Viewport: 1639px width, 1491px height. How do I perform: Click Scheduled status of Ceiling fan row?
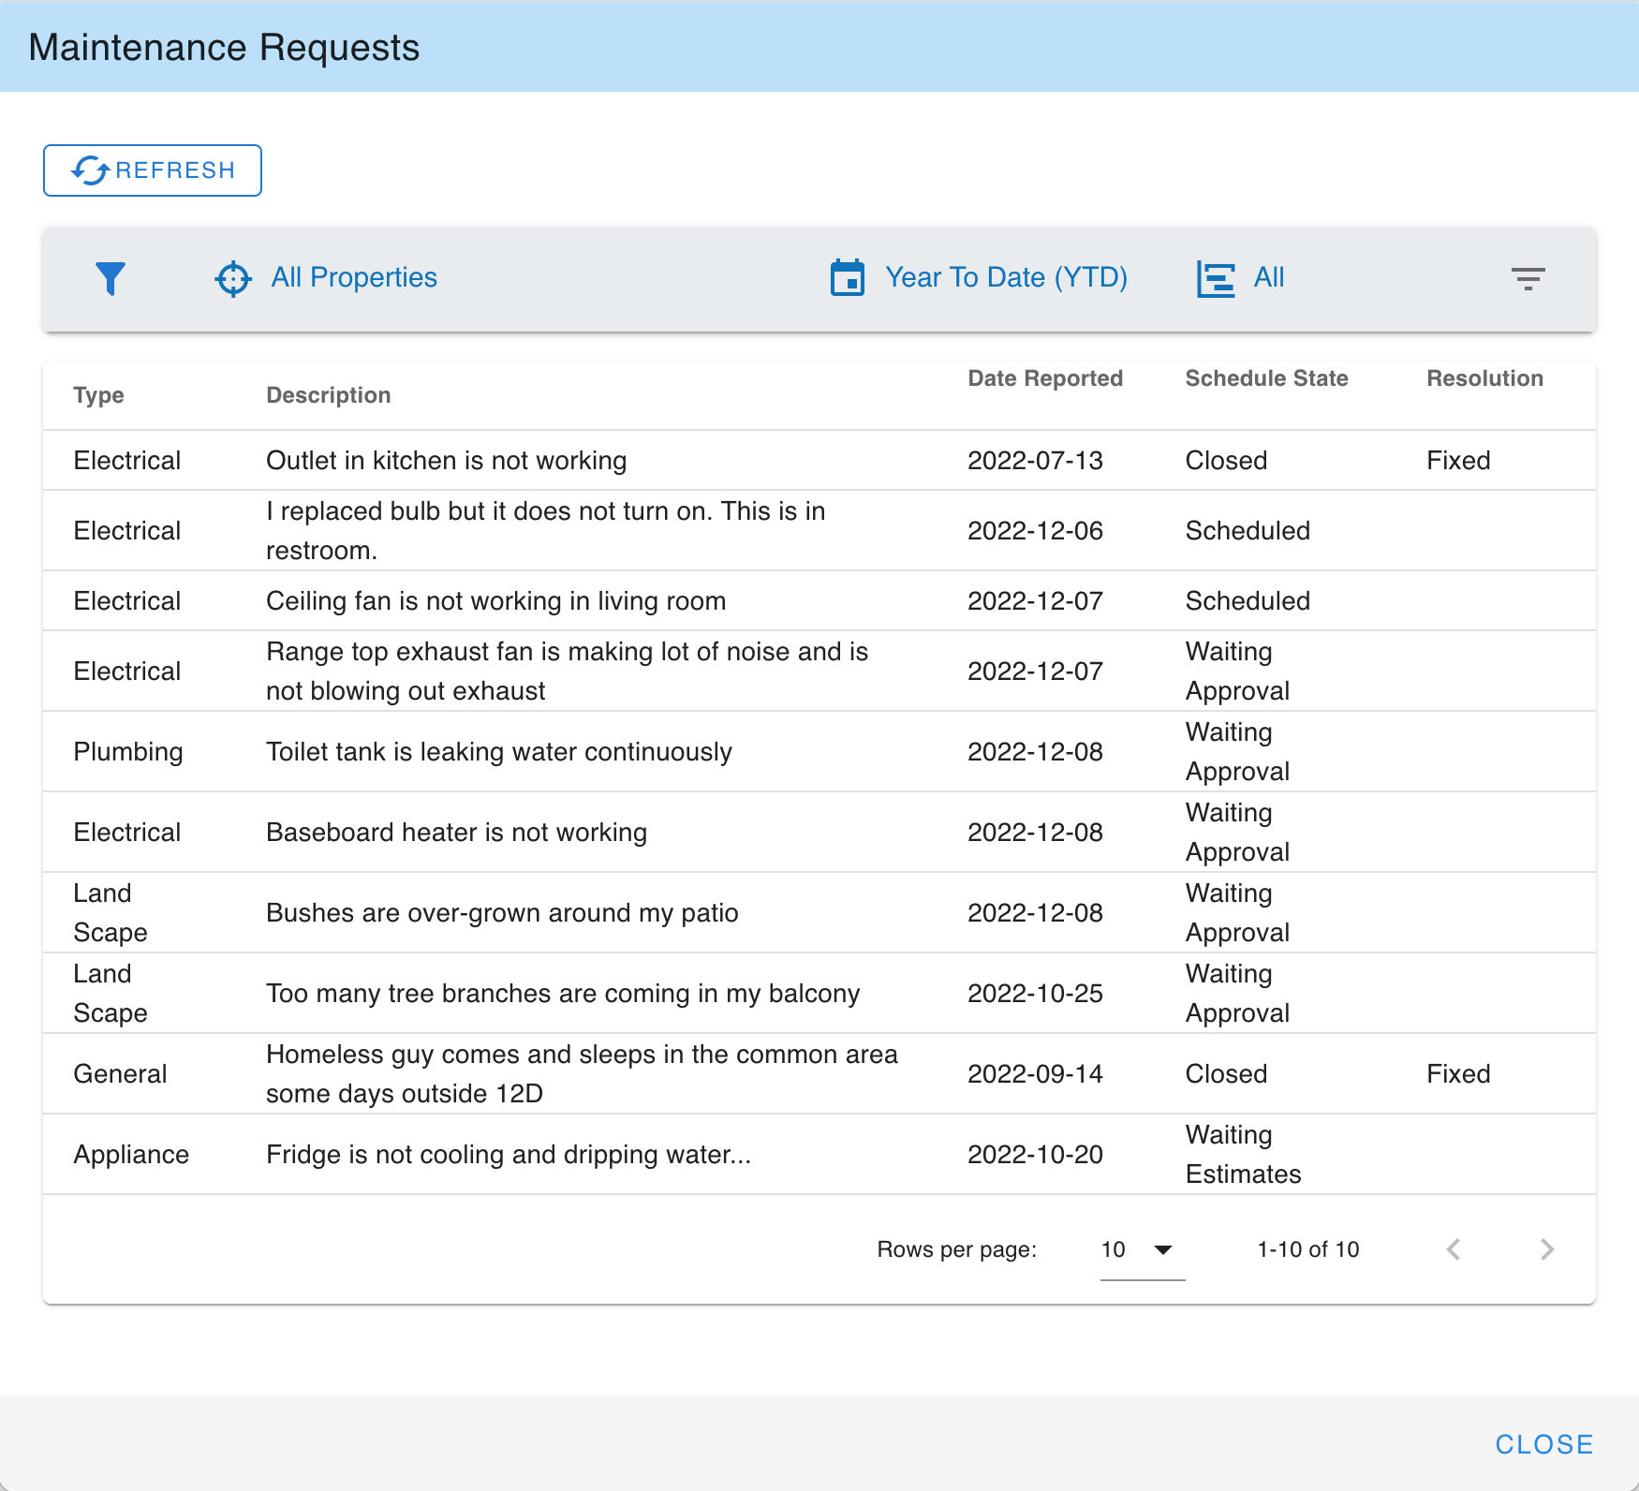point(1248,601)
